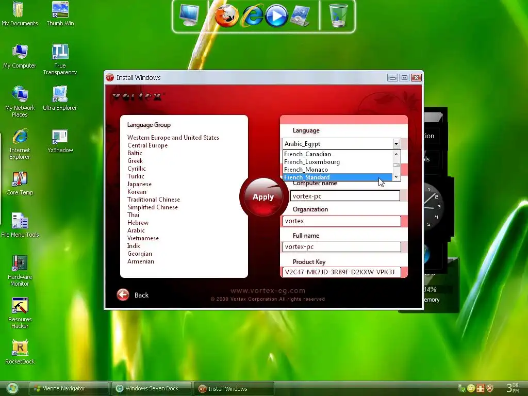Viewport: 528px width, 396px height.
Task: Click language list scroll down arrow
Action: coord(397,177)
